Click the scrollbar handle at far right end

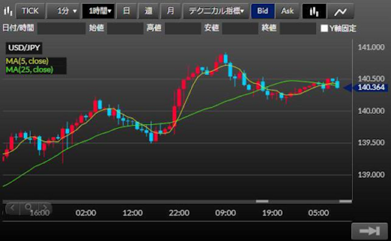345,201
